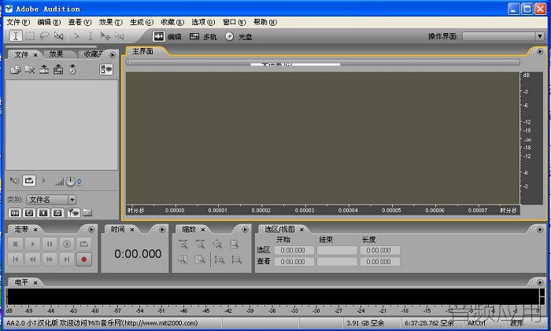Open the 查看 menu
Image resolution: width=551 pixels, height=331 pixels.
click(x=80, y=22)
